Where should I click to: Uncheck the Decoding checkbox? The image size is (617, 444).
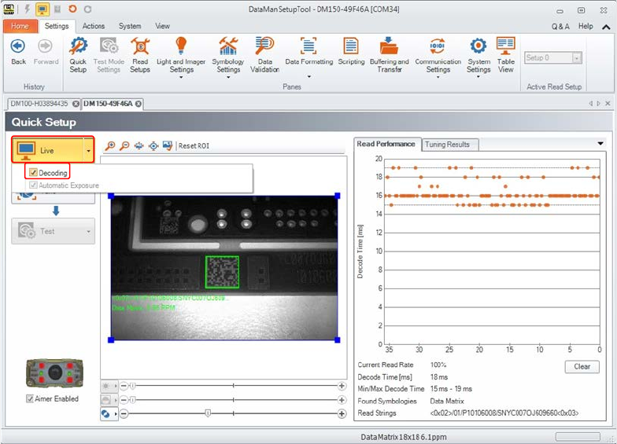click(33, 173)
